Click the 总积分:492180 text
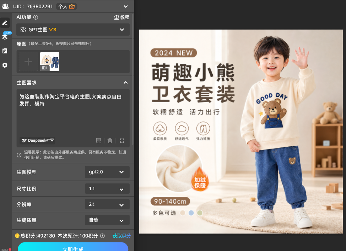 coord(38,236)
